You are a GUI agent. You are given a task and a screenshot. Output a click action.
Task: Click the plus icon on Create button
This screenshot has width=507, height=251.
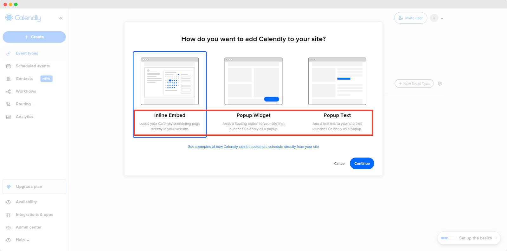click(x=27, y=37)
